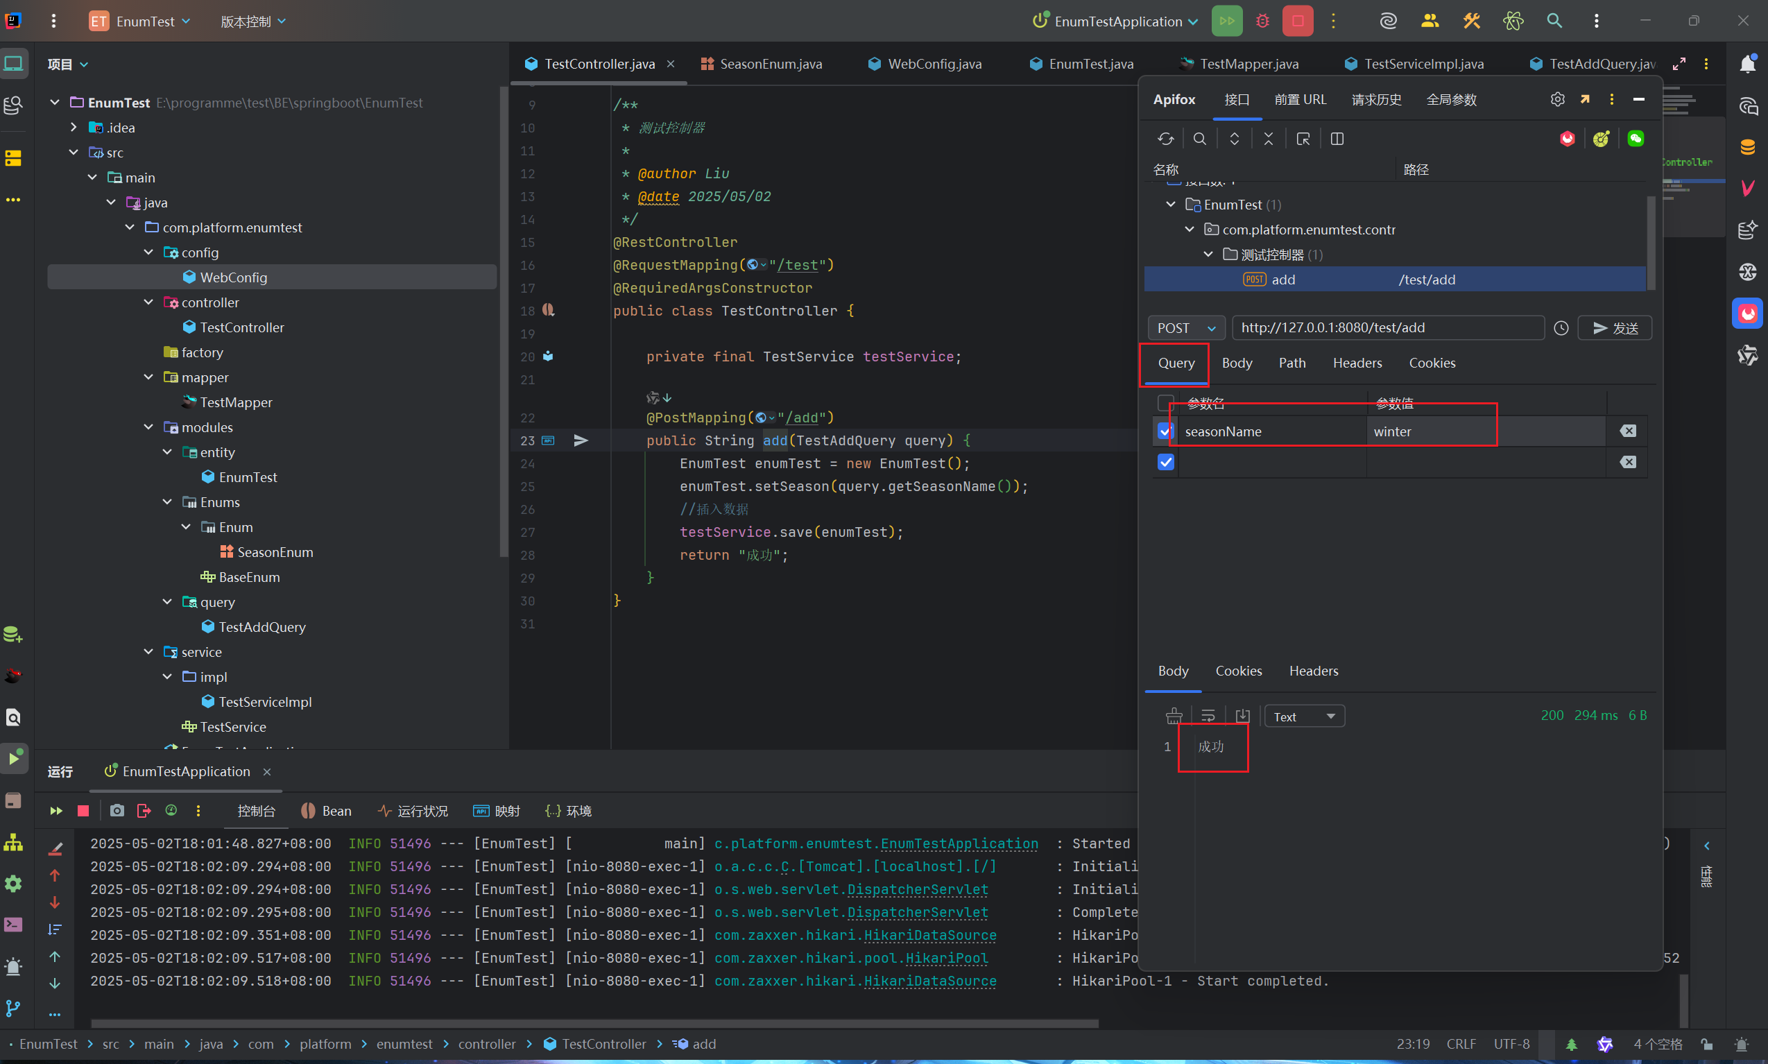1768x1064 pixels.
Task: Collapse the controller folder in project tree
Action: click(148, 302)
